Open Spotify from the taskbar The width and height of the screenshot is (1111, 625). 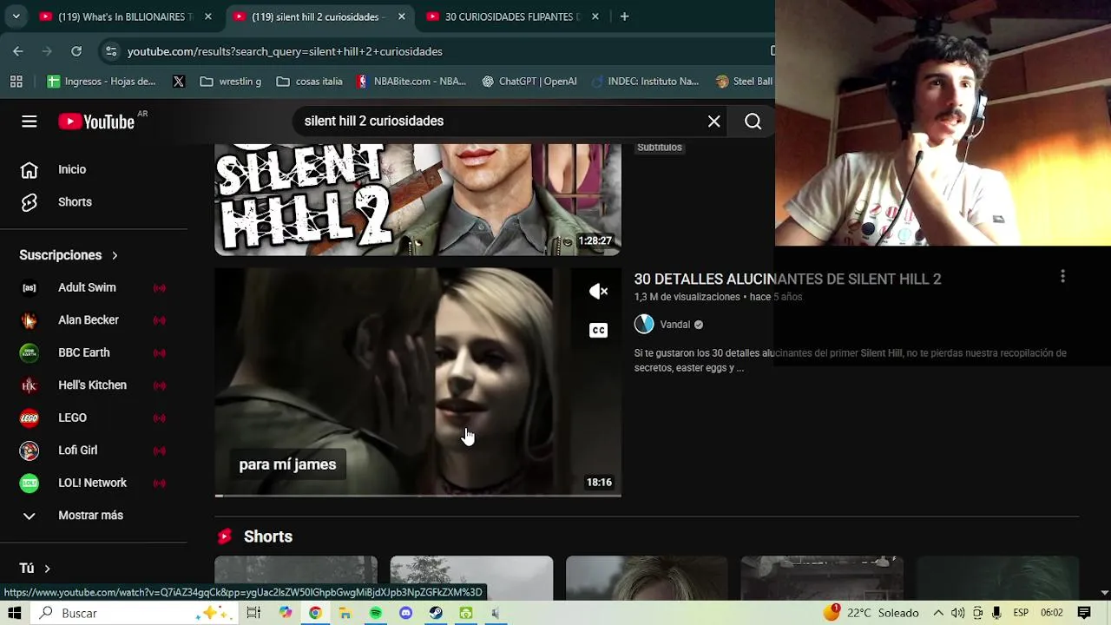(376, 613)
